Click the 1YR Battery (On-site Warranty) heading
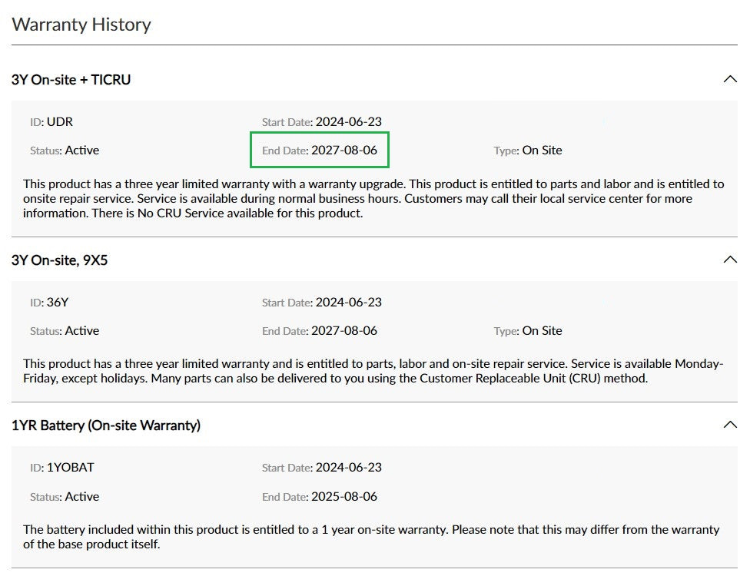The height and width of the screenshot is (576, 750). click(106, 425)
